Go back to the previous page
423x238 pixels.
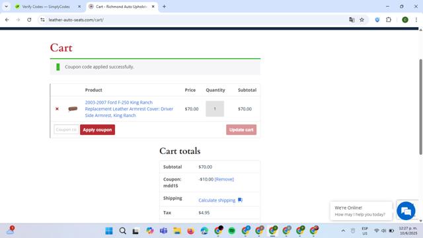pos(7,20)
